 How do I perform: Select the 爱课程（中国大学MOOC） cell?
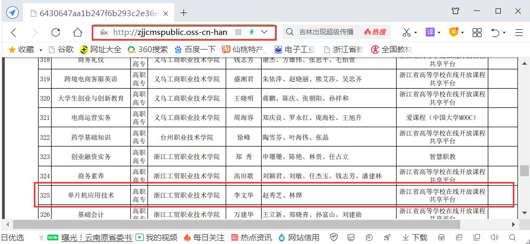click(442, 118)
